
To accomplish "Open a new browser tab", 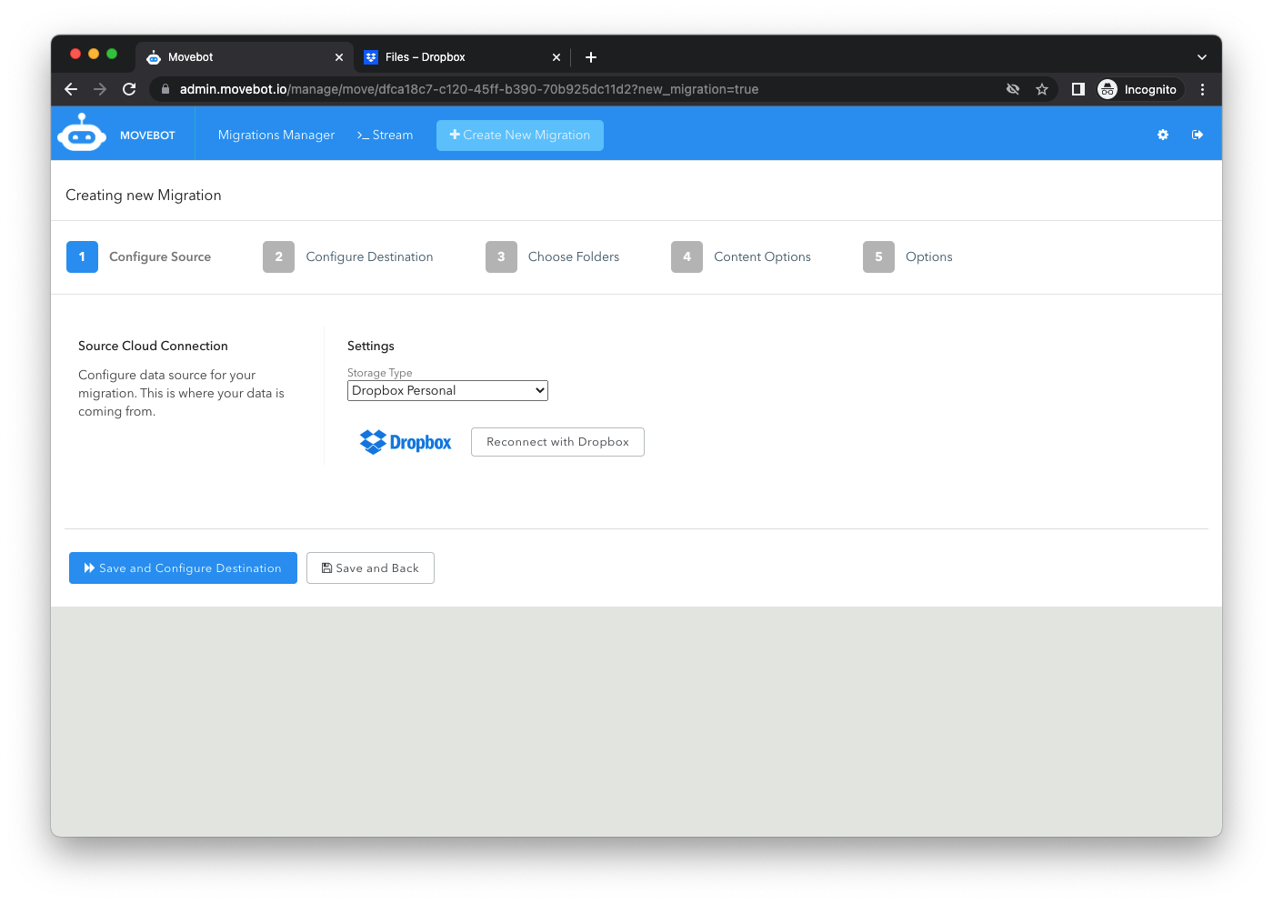I will [x=591, y=57].
